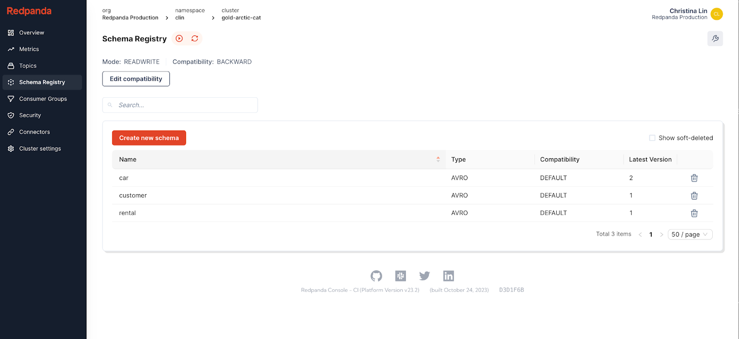Click the Redpanda Production org breadcrumb
This screenshot has height=339, width=739.
(130, 18)
